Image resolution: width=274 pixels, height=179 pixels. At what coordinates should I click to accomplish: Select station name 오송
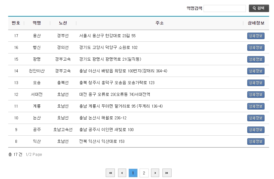pos(37,82)
